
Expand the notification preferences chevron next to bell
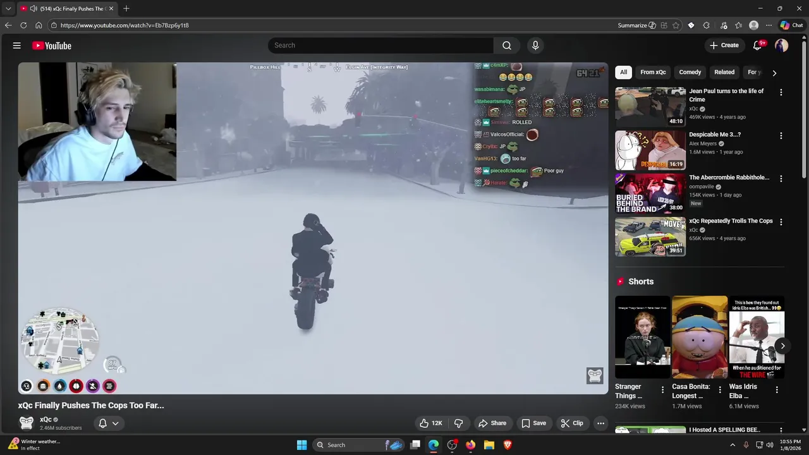tap(116, 423)
